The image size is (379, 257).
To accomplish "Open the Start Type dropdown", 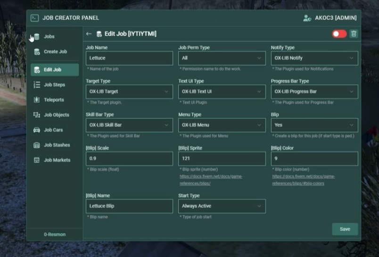I will coord(222,206).
